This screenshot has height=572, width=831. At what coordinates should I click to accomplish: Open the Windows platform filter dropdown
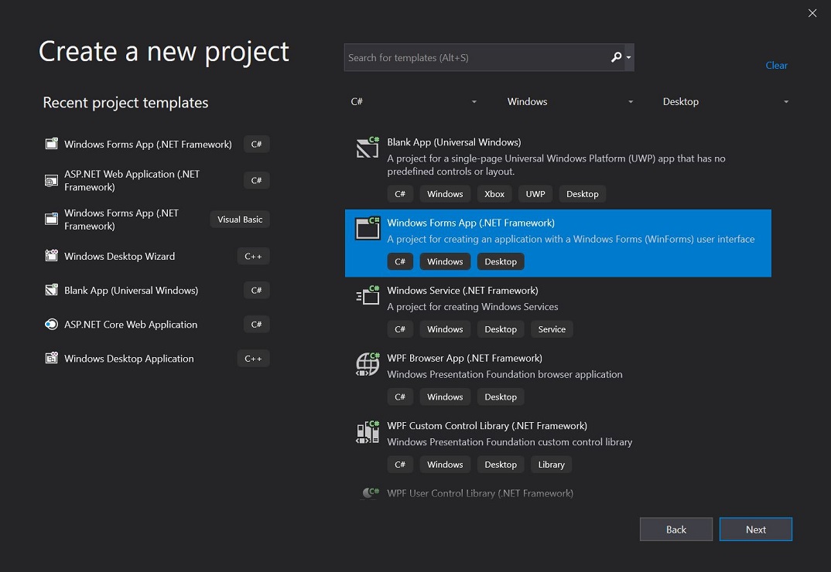pos(569,102)
